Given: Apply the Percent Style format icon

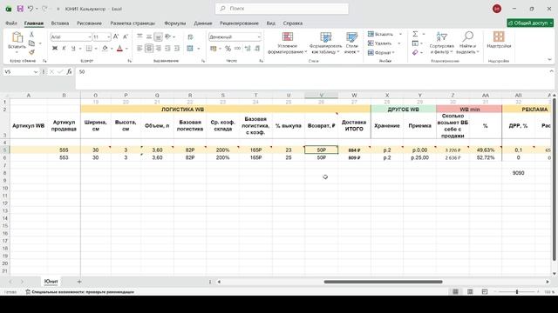Looking at the screenshot, I should (x=228, y=49).
